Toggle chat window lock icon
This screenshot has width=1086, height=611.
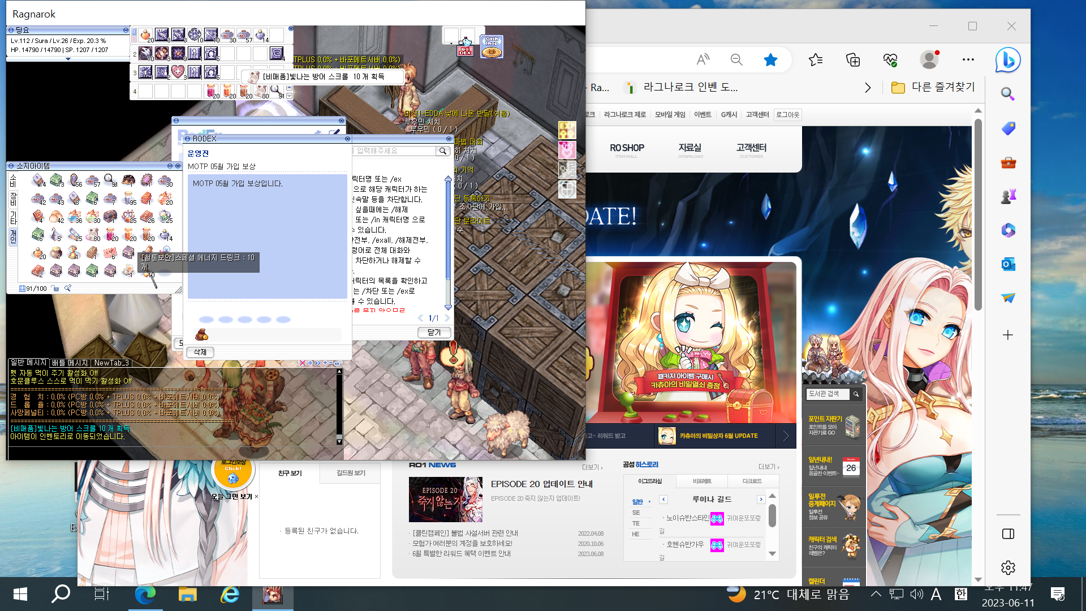(338, 363)
